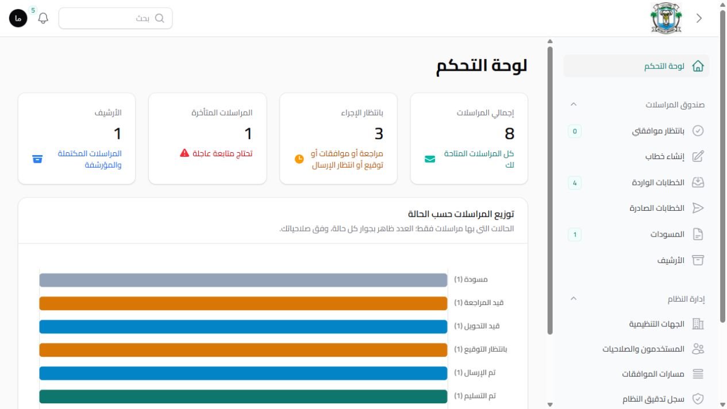Screen dimensions: 727x409
Task: Open the الأرشيف summary card
Action: pyautogui.click(x=77, y=138)
